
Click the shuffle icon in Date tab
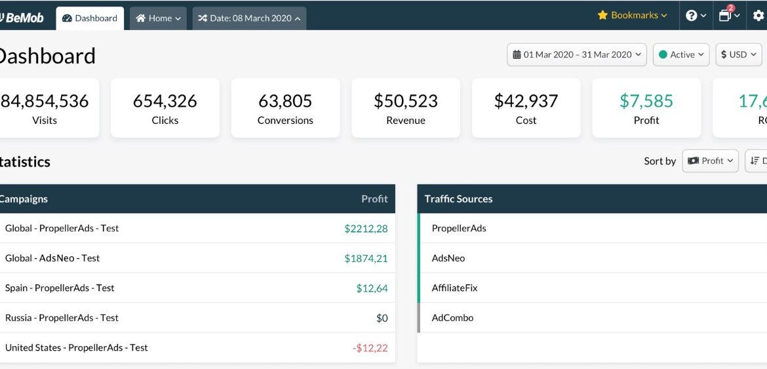(x=203, y=18)
